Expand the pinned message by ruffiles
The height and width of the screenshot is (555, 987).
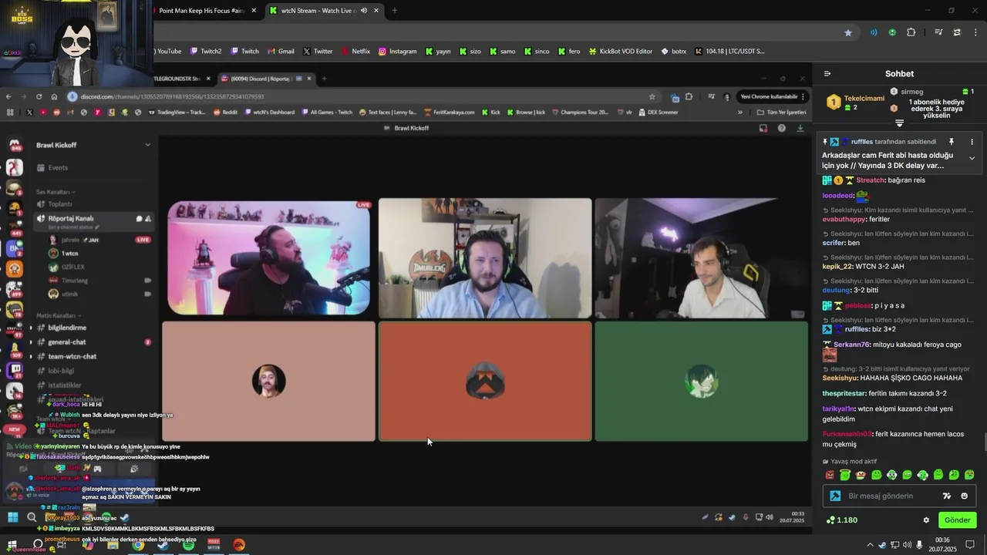click(x=972, y=158)
